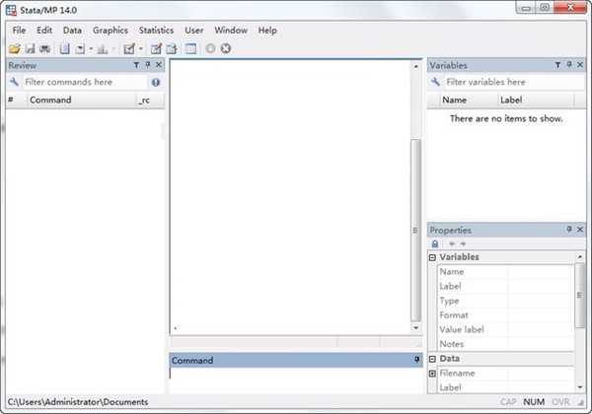The height and width of the screenshot is (414, 592).
Task: Click the Filter commands here field
Action: [x=84, y=83]
